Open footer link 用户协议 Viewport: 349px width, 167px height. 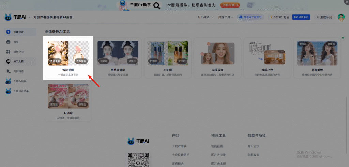pos(253,146)
